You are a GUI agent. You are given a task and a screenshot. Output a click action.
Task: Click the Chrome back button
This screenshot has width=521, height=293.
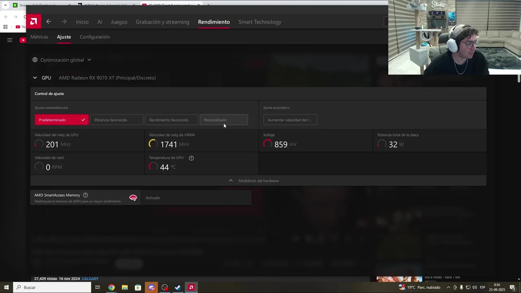pos(6,17)
